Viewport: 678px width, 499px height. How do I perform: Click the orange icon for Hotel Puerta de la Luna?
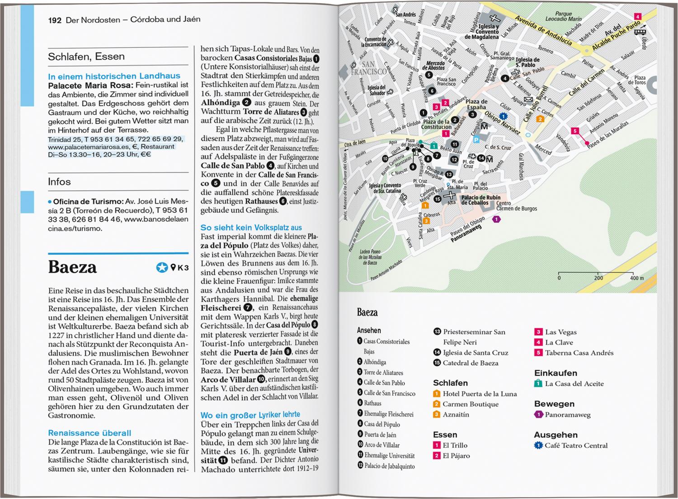[x=437, y=394]
